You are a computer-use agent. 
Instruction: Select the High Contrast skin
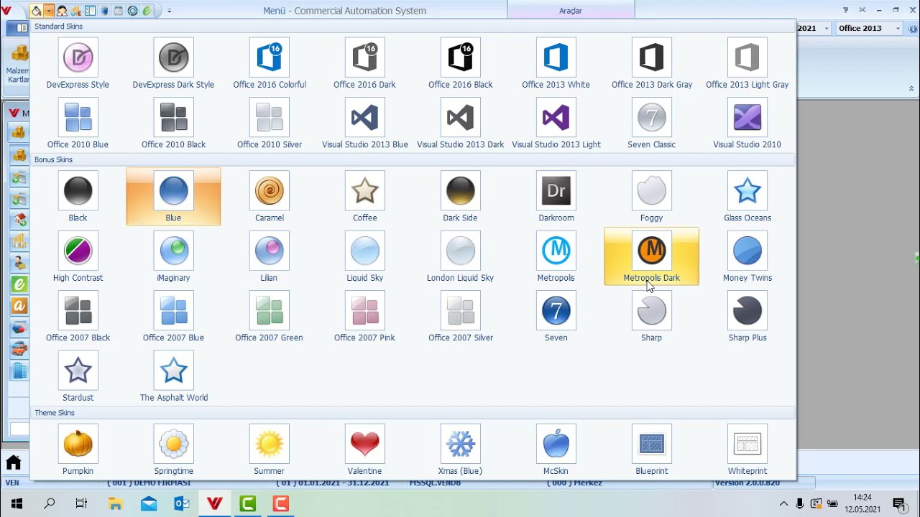pos(78,256)
